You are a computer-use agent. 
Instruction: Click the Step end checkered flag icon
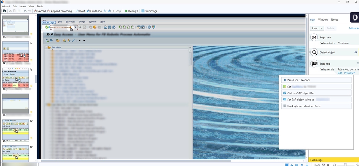coord(314,64)
